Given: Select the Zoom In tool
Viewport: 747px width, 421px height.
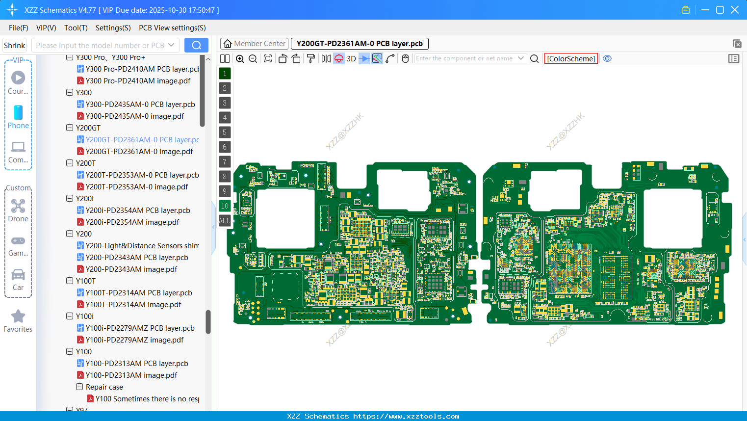Looking at the screenshot, I should (240, 58).
